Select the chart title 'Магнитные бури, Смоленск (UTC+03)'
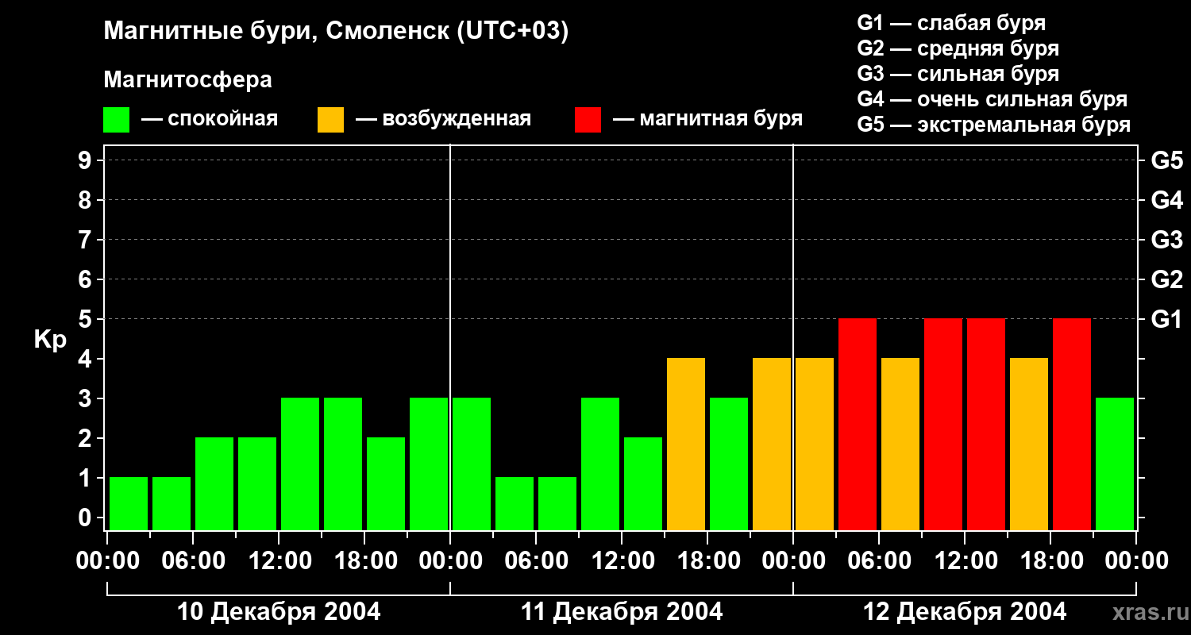Viewport: 1191px width, 635px height. click(x=337, y=33)
